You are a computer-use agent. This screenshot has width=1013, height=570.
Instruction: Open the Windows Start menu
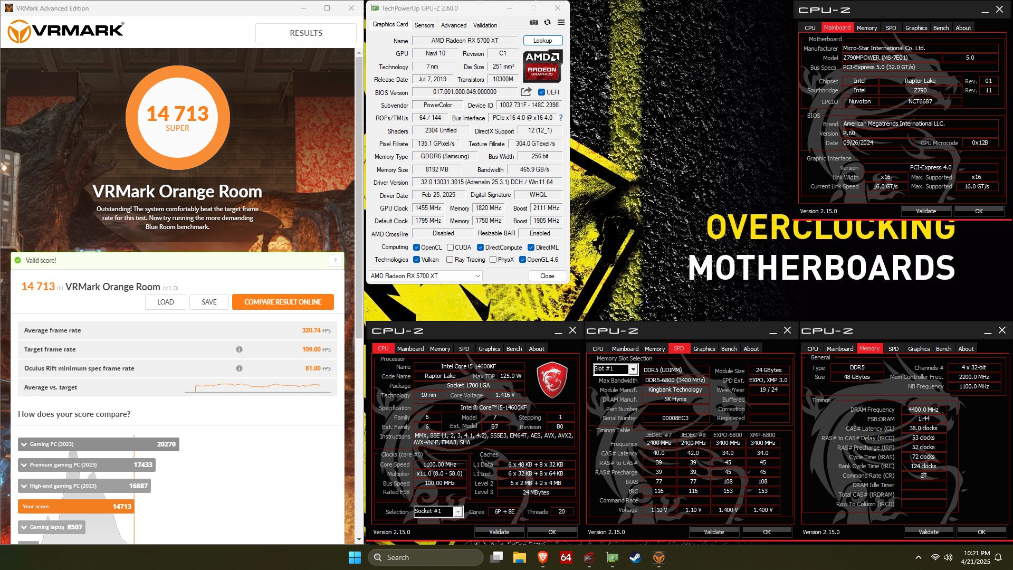coord(355,557)
